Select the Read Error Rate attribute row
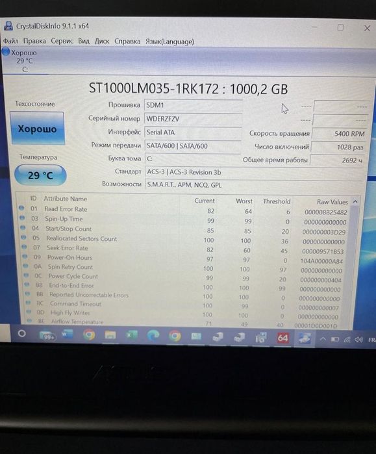376x454 pixels. coord(184,210)
